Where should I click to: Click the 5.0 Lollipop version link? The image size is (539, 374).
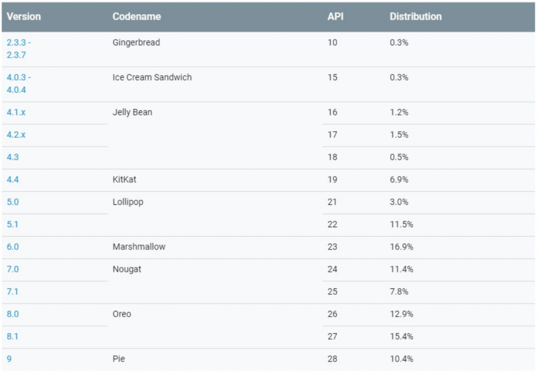pyautogui.click(x=13, y=202)
